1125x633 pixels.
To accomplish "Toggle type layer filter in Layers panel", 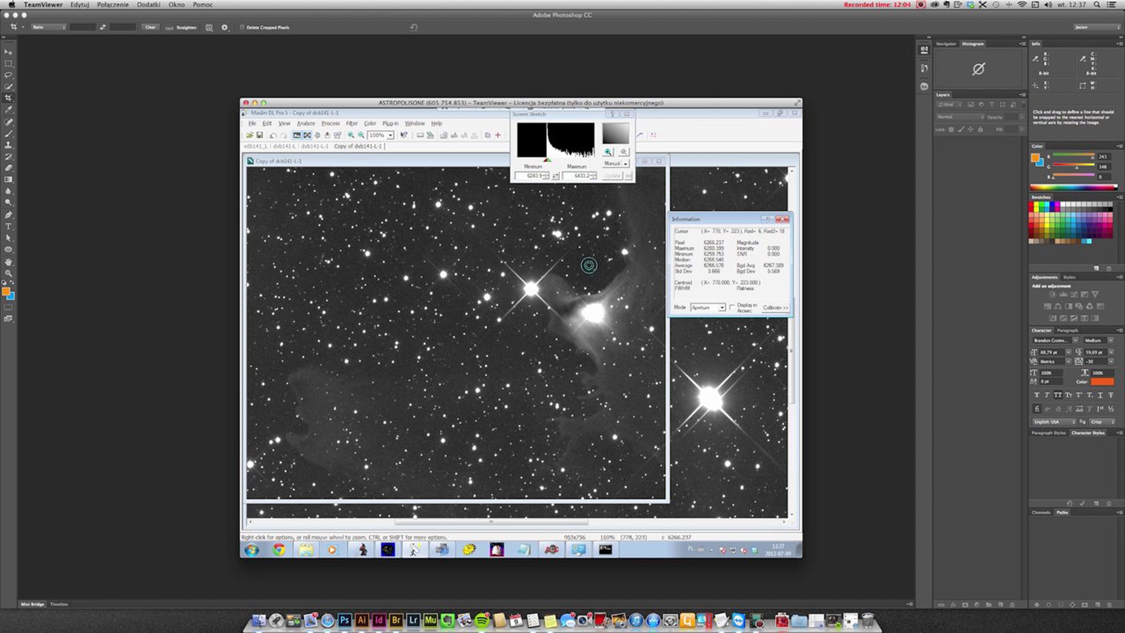I will 992,105.
